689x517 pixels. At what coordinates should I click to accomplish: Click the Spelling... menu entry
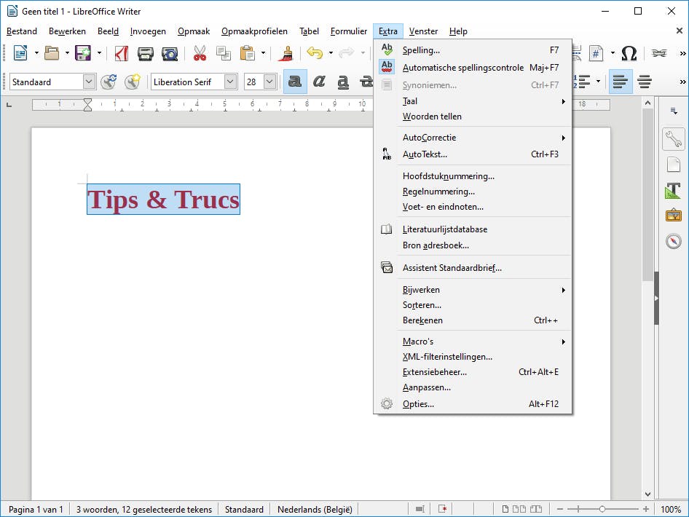coord(473,50)
